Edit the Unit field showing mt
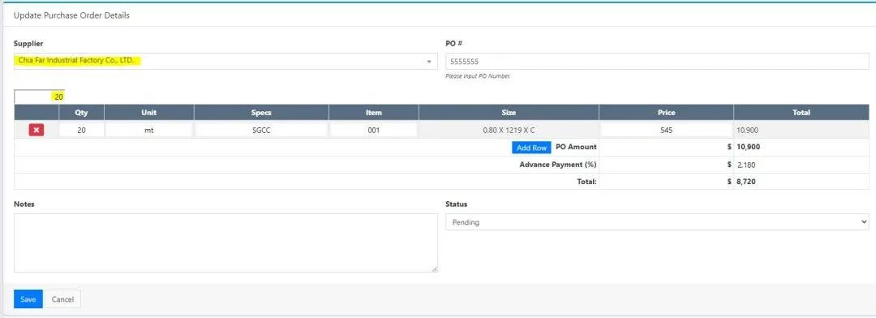The image size is (876, 318). [149, 131]
